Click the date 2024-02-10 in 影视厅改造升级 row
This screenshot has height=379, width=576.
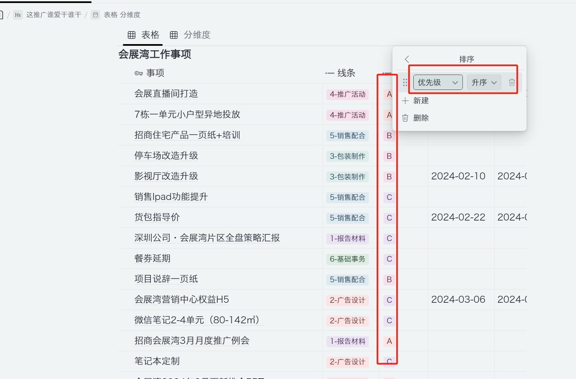[x=458, y=176]
